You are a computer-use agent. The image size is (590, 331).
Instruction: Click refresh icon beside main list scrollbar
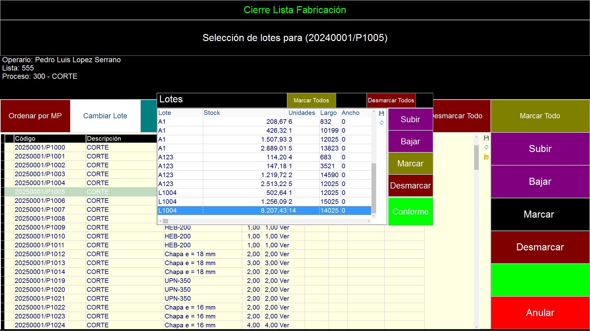coord(486,147)
